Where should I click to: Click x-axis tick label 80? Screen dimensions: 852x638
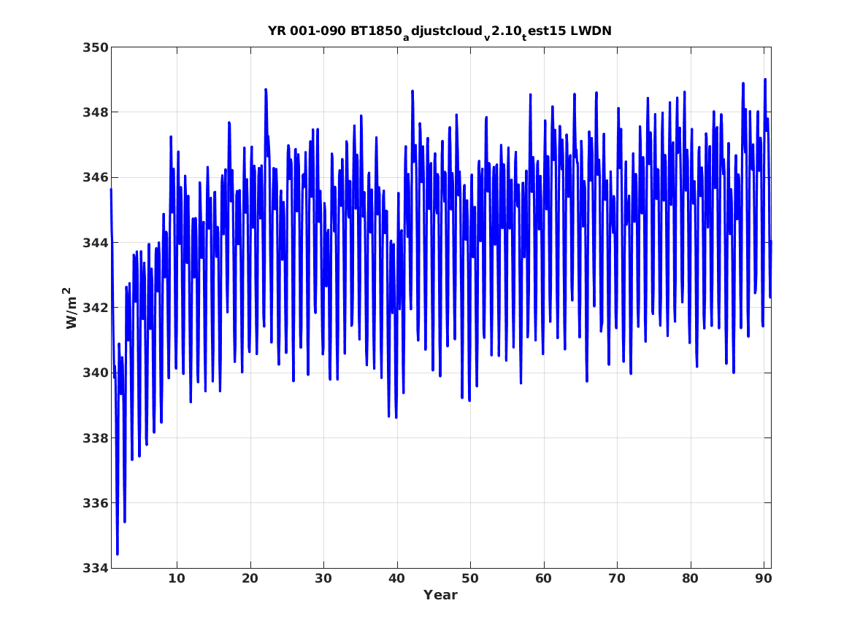pyautogui.click(x=690, y=578)
